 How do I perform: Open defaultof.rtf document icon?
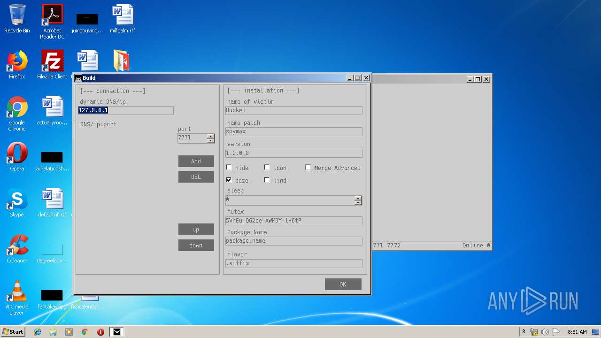click(x=52, y=203)
